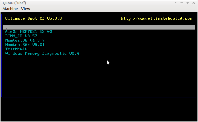Open the Machine menu
This screenshot has height=122, width=198.
[10, 9]
